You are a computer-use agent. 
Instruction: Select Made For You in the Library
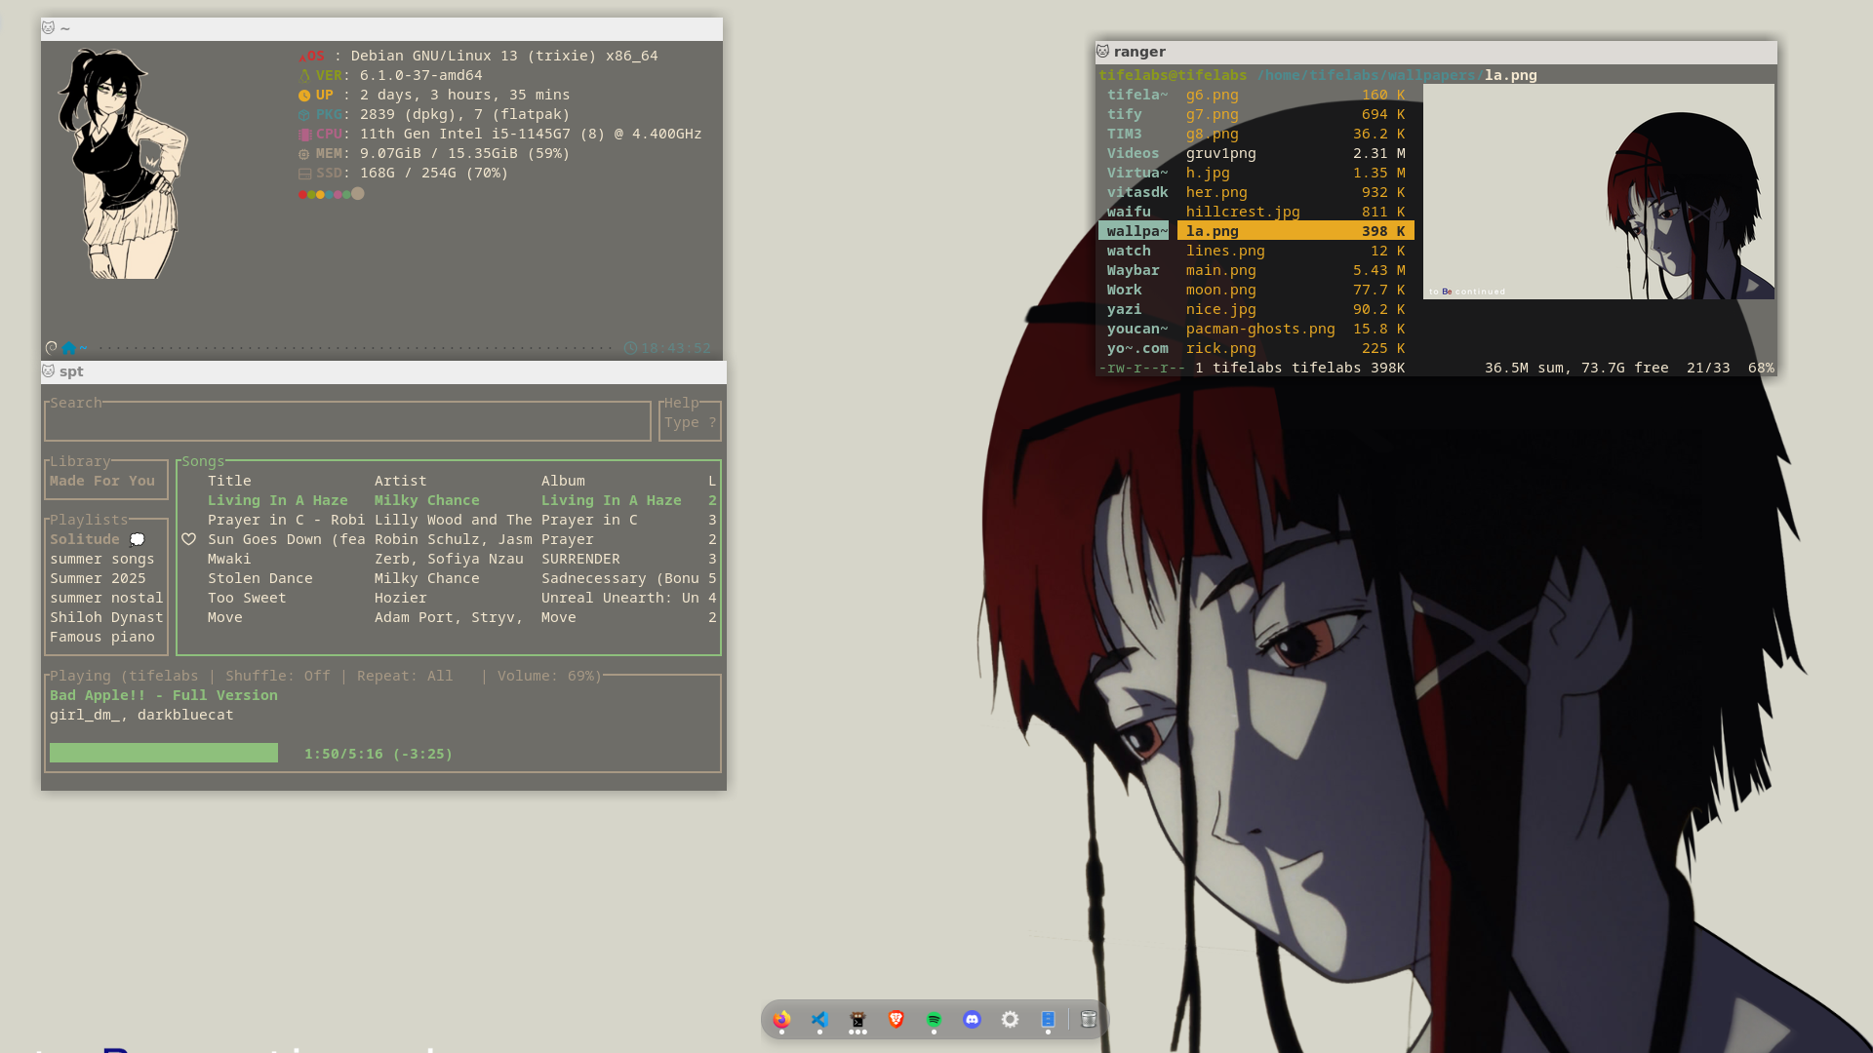pos(102,481)
